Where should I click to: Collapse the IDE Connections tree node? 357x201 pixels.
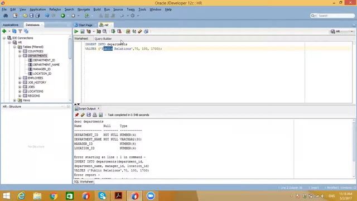point(4,38)
